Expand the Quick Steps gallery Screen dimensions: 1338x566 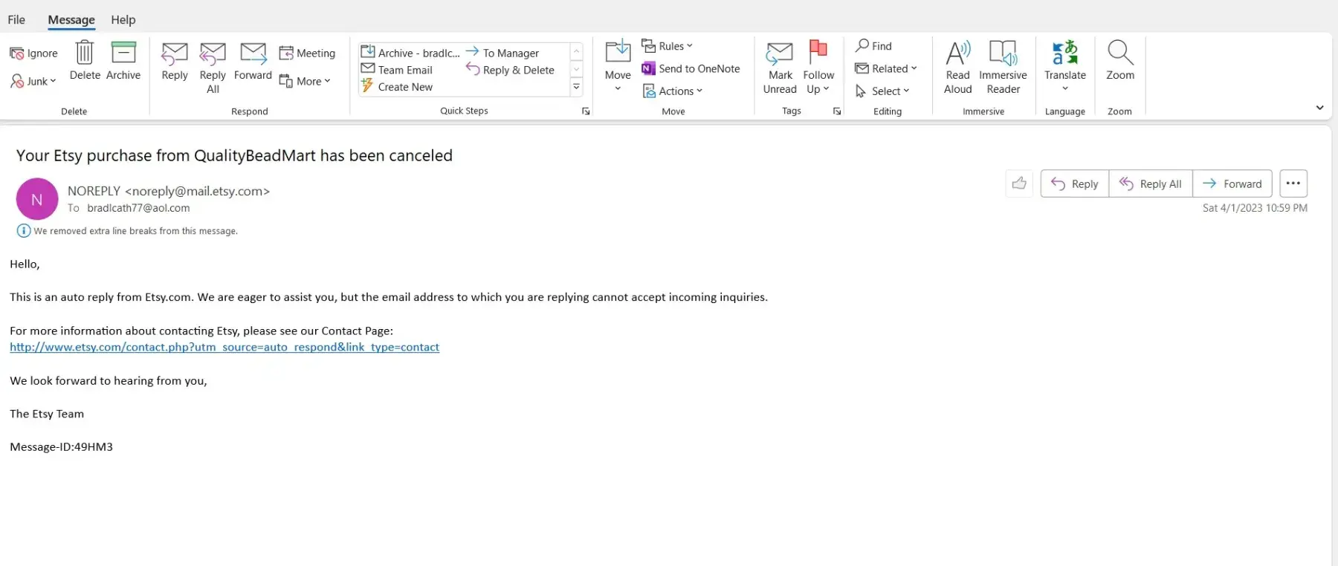(576, 88)
